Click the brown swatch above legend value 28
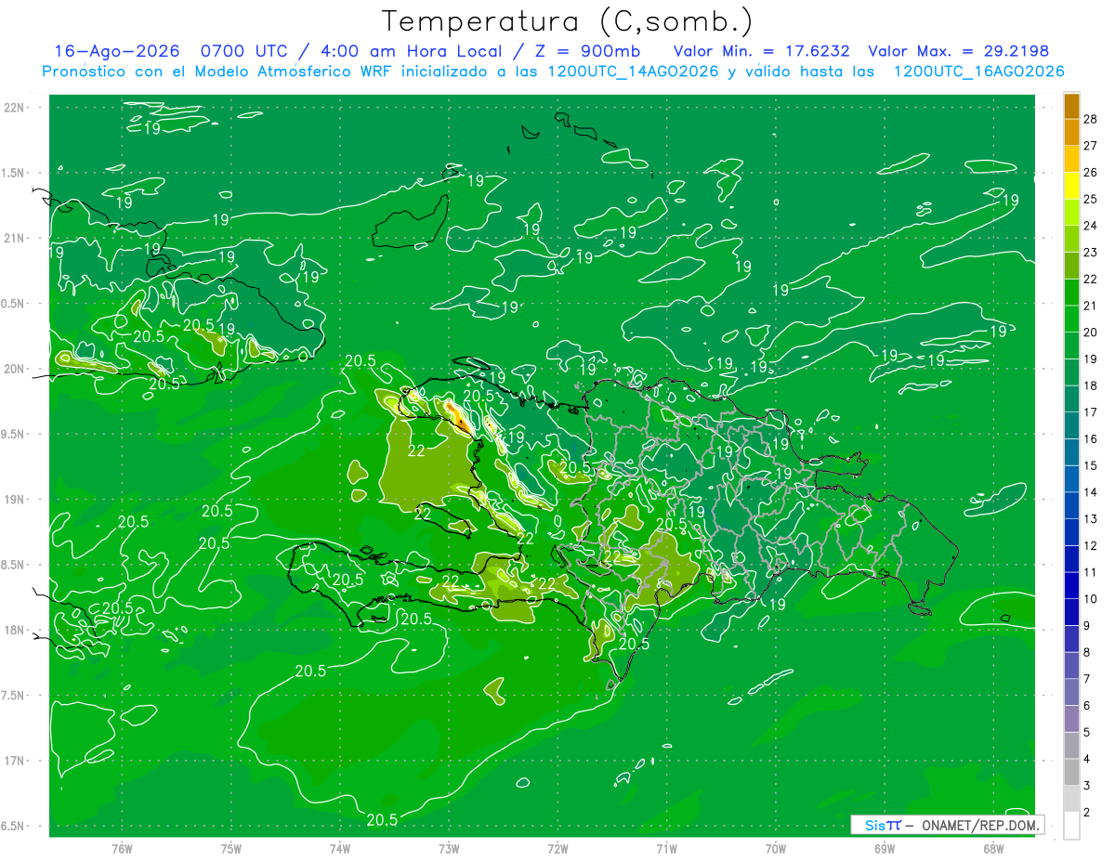The width and height of the screenshot is (1115, 861). [x=1071, y=106]
